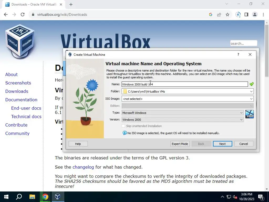
Task: Click the Next button
Action: 223,144
